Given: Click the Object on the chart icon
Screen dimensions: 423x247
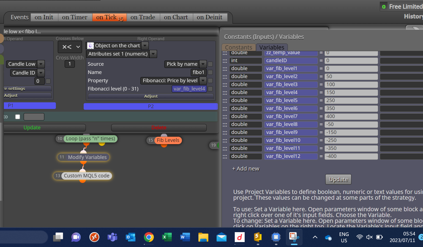Looking at the screenshot, I should [91, 46].
